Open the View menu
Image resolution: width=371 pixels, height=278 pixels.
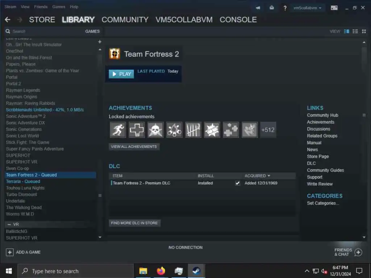(x=25, y=7)
